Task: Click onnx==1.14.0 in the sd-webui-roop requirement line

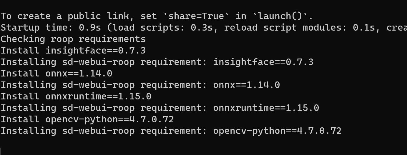Action: 247,85
